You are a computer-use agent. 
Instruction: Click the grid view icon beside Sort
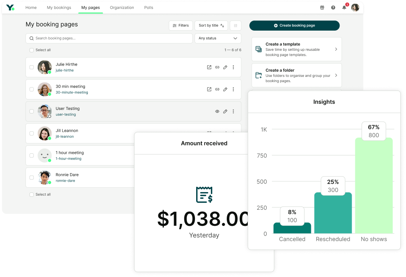[236, 25]
